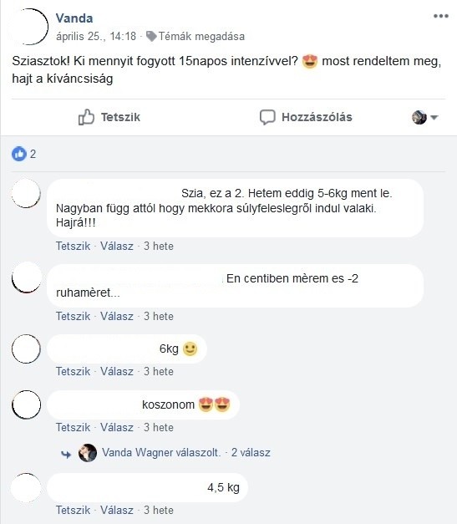Open the comment-as profile dropdown arrow
The height and width of the screenshot is (524, 457).
[x=434, y=117]
